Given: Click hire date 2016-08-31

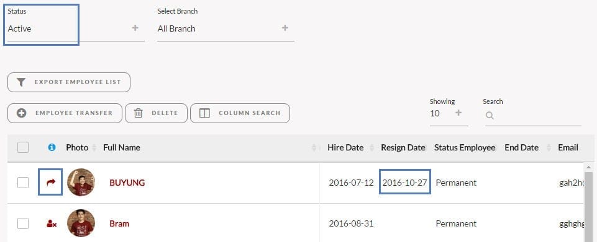Looking at the screenshot, I should point(352,224).
